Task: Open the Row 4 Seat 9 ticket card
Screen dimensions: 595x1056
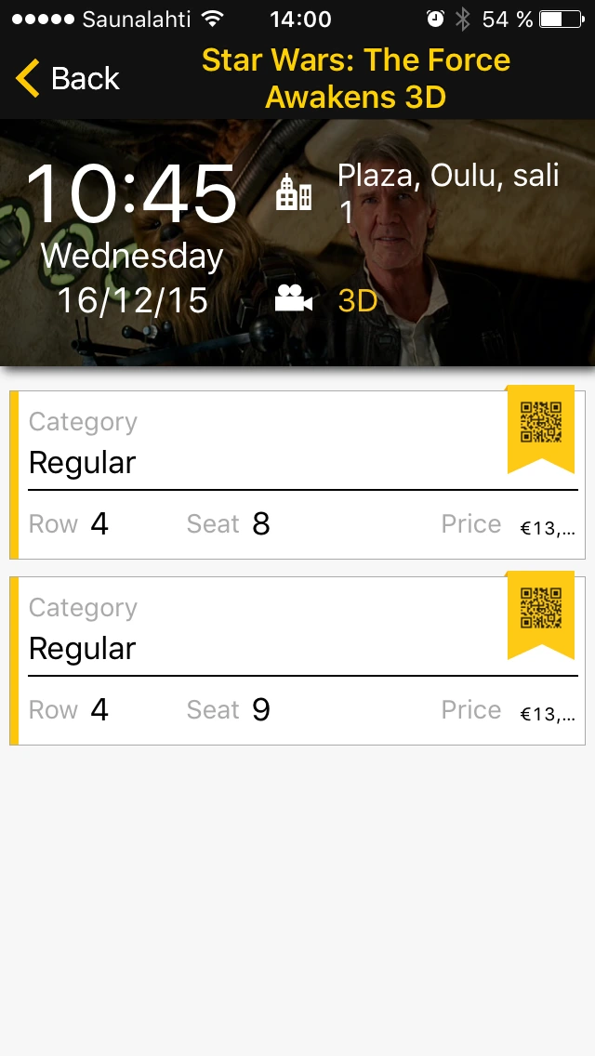Action: coord(297,661)
